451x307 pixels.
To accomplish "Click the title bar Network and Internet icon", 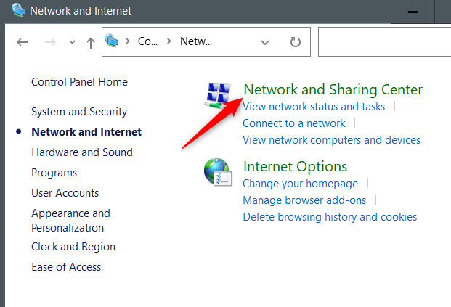I will (14, 12).
